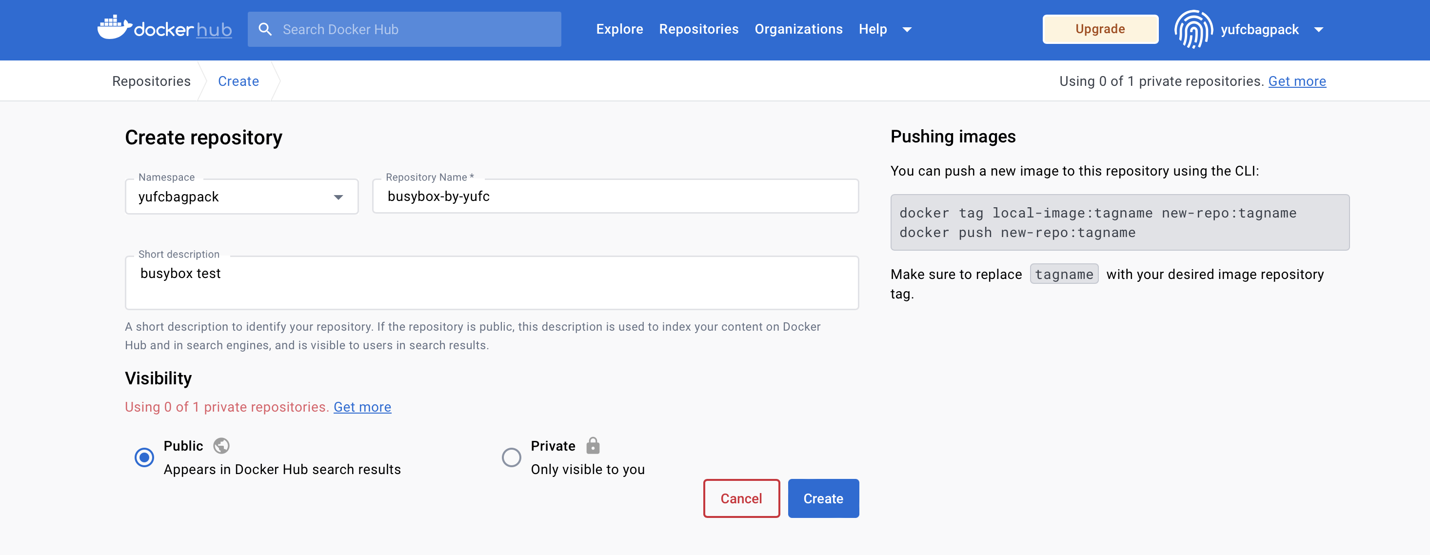This screenshot has width=1430, height=555.
Task: Click Get more link under Visibility
Action: pyautogui.click(x=362, y=407)
